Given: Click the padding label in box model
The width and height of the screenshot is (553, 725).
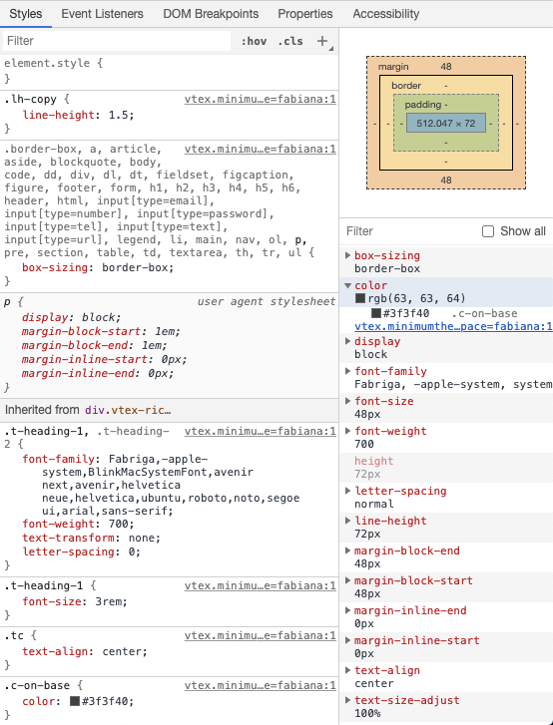Looking at the screenshot, I should [423, 105].
